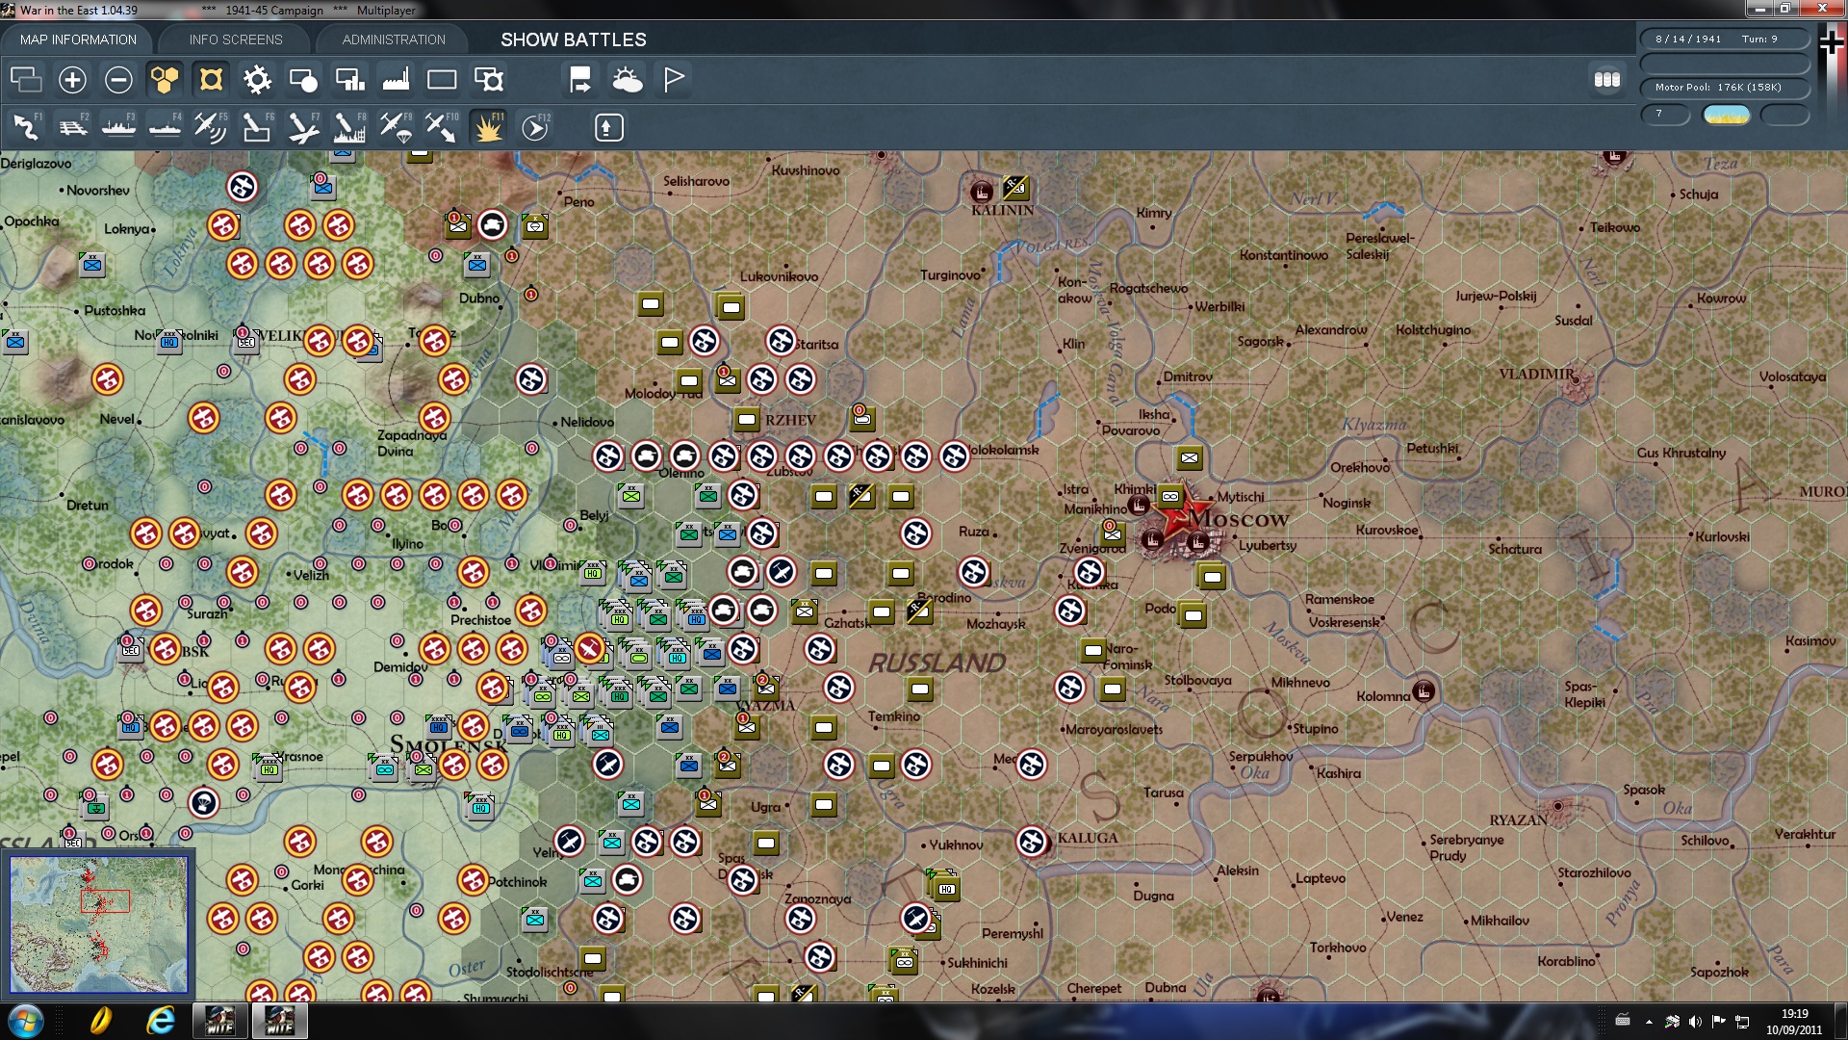Open the Windows Start menu
Viewport: 1848px width, 1040px height.
tap(24, 1021)
